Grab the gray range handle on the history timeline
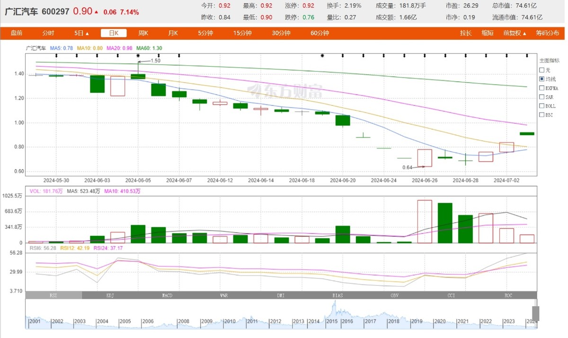This screenshot has height=338, width=568. (x=536, y=313)
